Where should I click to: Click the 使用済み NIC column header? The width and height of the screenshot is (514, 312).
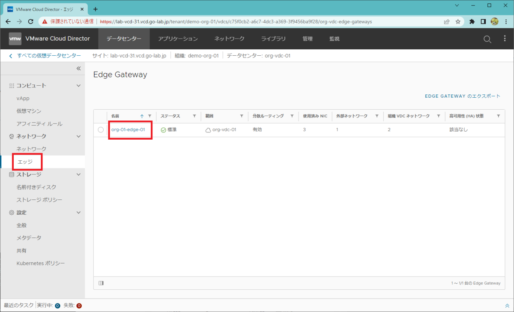click(x=315, y=116)
